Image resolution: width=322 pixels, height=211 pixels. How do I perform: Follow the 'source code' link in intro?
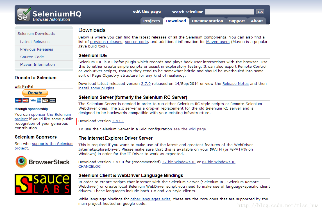point(136,42)
